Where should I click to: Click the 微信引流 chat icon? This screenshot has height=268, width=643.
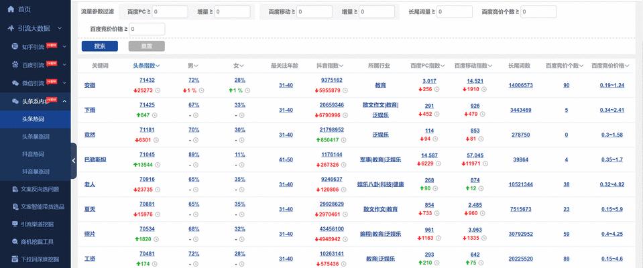coord(15,83)
